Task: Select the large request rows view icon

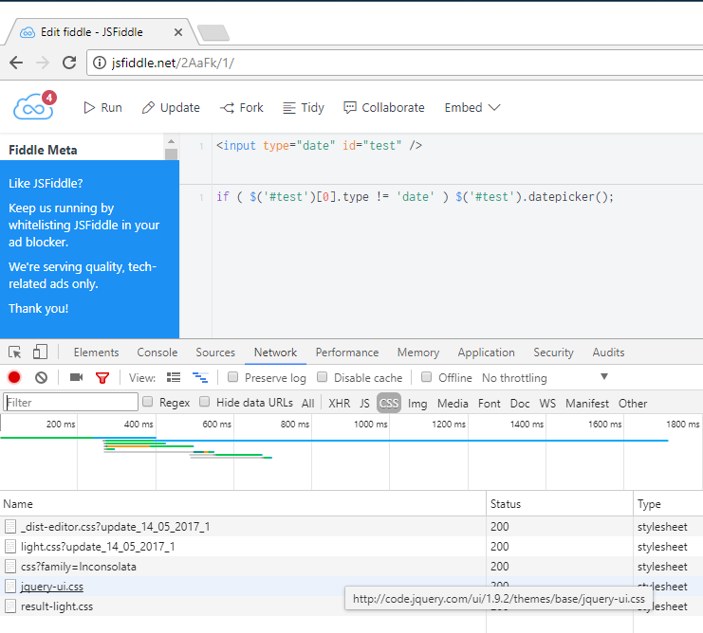Action: (x=174, y=377)
